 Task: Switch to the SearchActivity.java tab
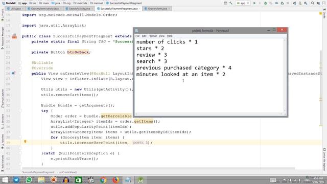click(x=80, y=9)
